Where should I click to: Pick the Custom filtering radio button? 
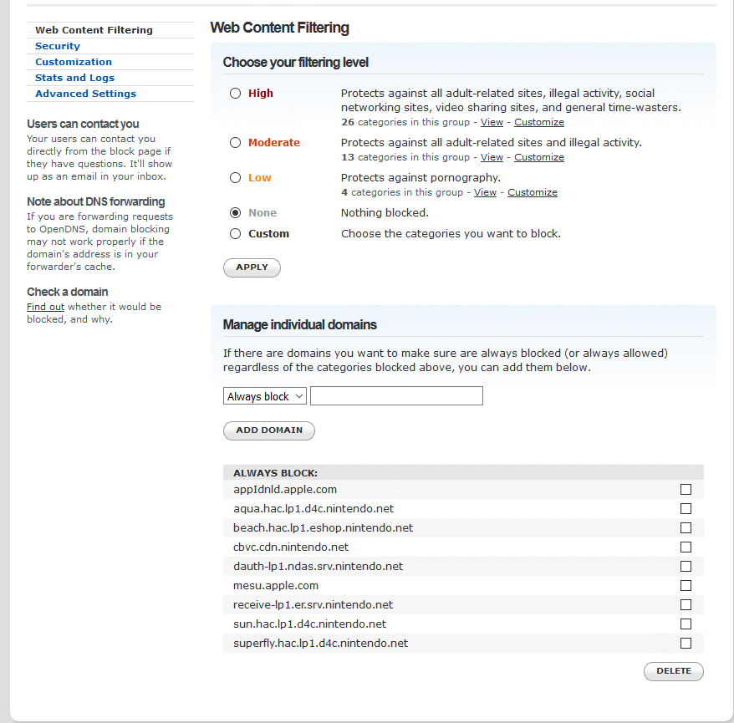coord(236,233)
